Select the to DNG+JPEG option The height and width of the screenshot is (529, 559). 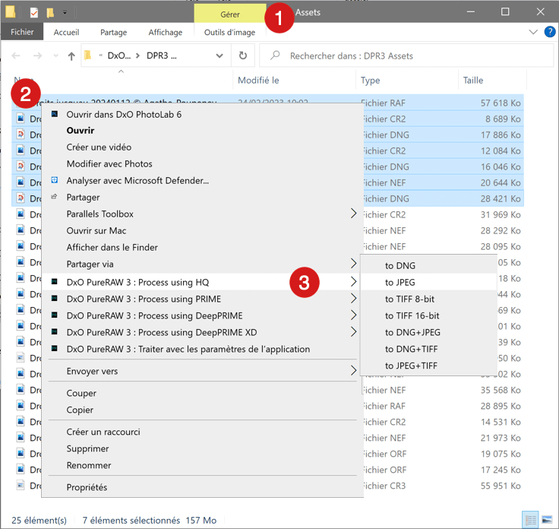(428, 333)
